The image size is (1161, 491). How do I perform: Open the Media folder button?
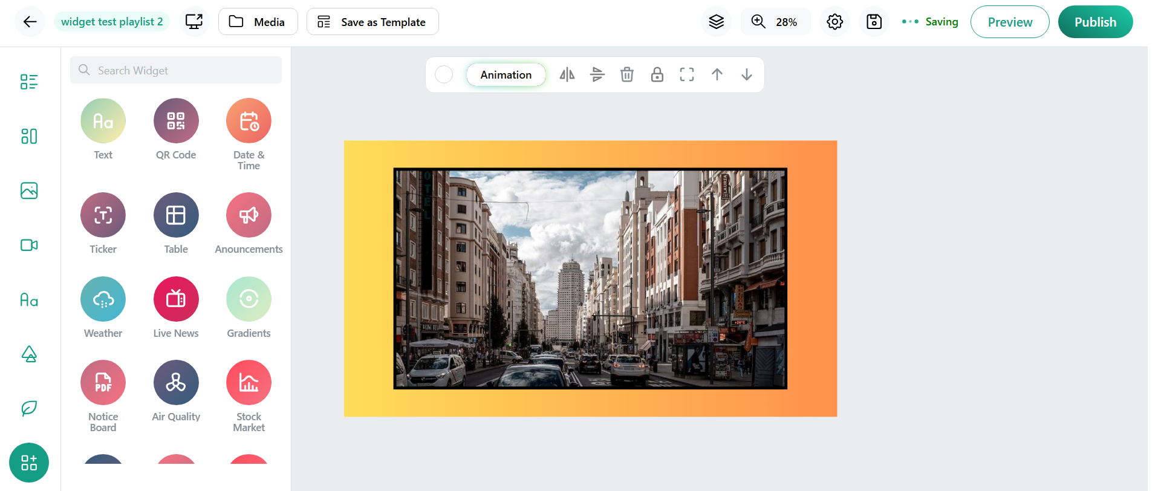click(x=258, y=22)
